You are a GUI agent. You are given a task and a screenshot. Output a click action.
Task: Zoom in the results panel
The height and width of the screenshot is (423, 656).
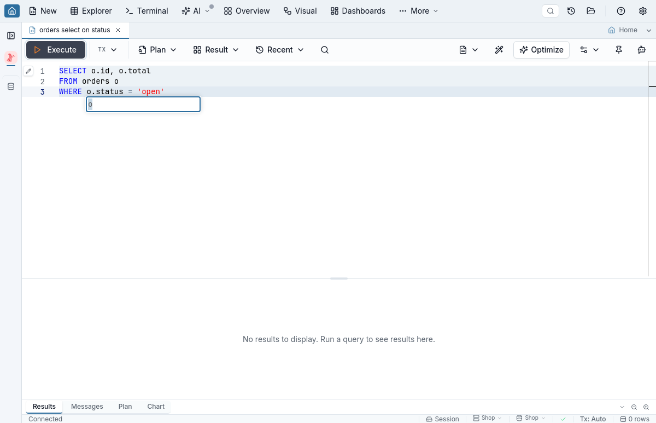tap(646, 407)
